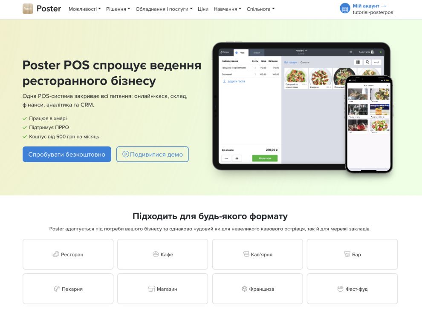
Task: Select the Магазин format card
Action: tap(162, 289)
